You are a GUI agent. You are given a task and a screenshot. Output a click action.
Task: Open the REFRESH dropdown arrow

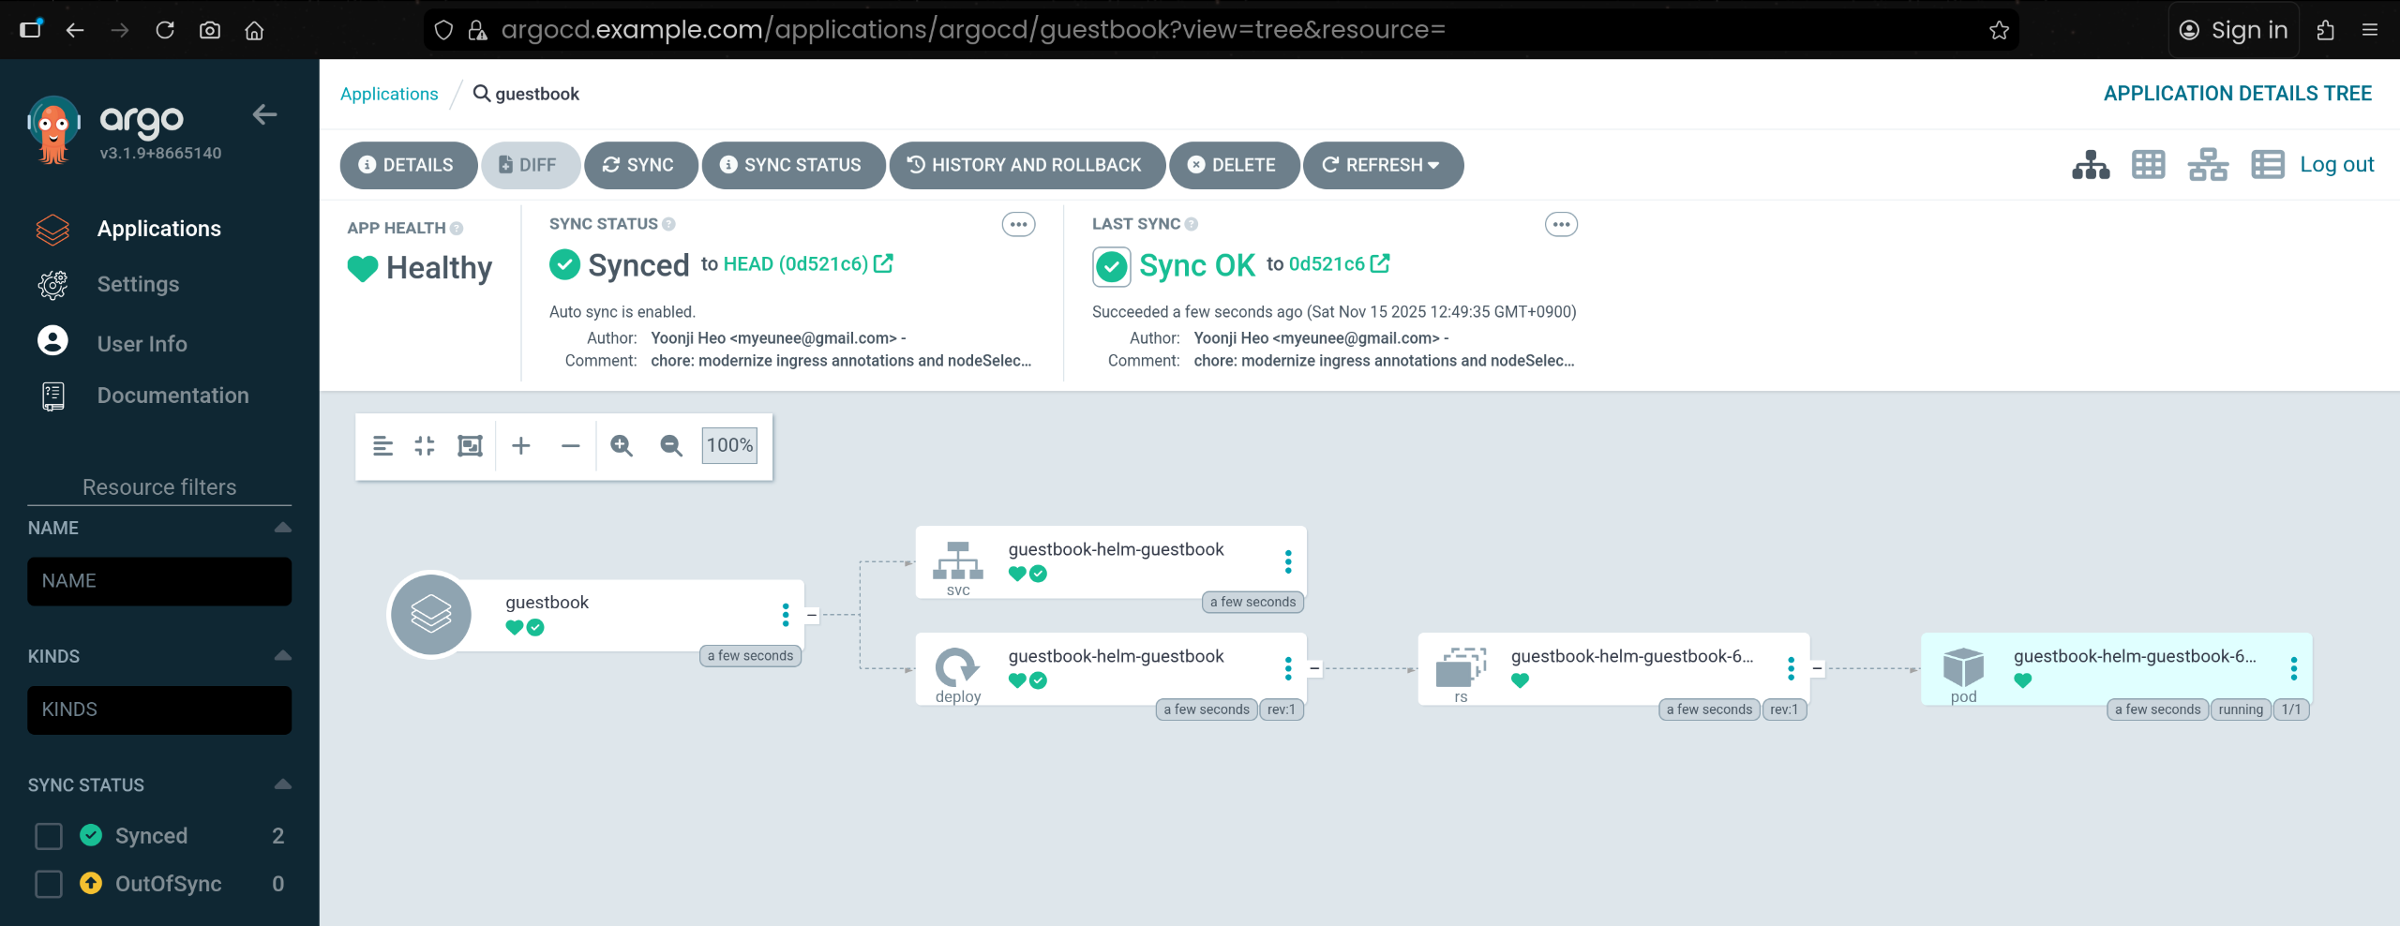[1433, 165]
